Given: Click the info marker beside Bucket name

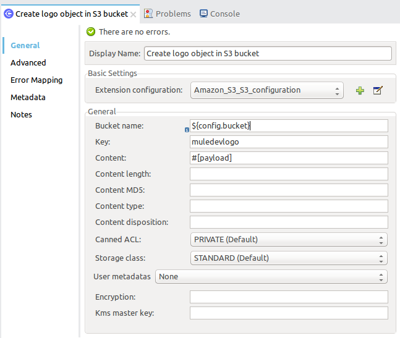Looking at the screenshot, I should point(187,130).
